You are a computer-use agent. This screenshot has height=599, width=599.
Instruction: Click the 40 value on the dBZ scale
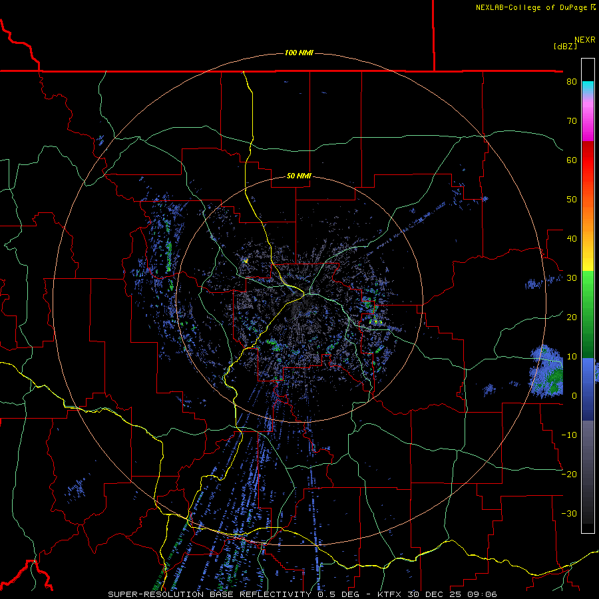coord(572,239)
